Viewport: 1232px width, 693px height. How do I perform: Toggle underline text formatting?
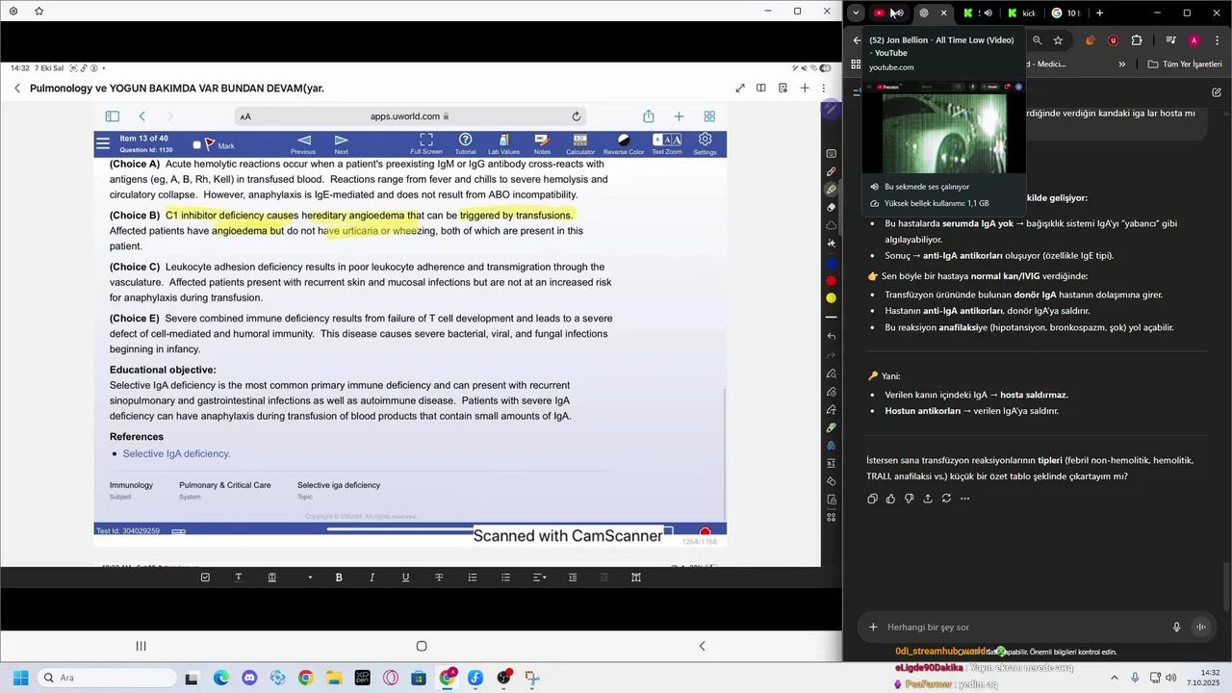click(405, 577)
